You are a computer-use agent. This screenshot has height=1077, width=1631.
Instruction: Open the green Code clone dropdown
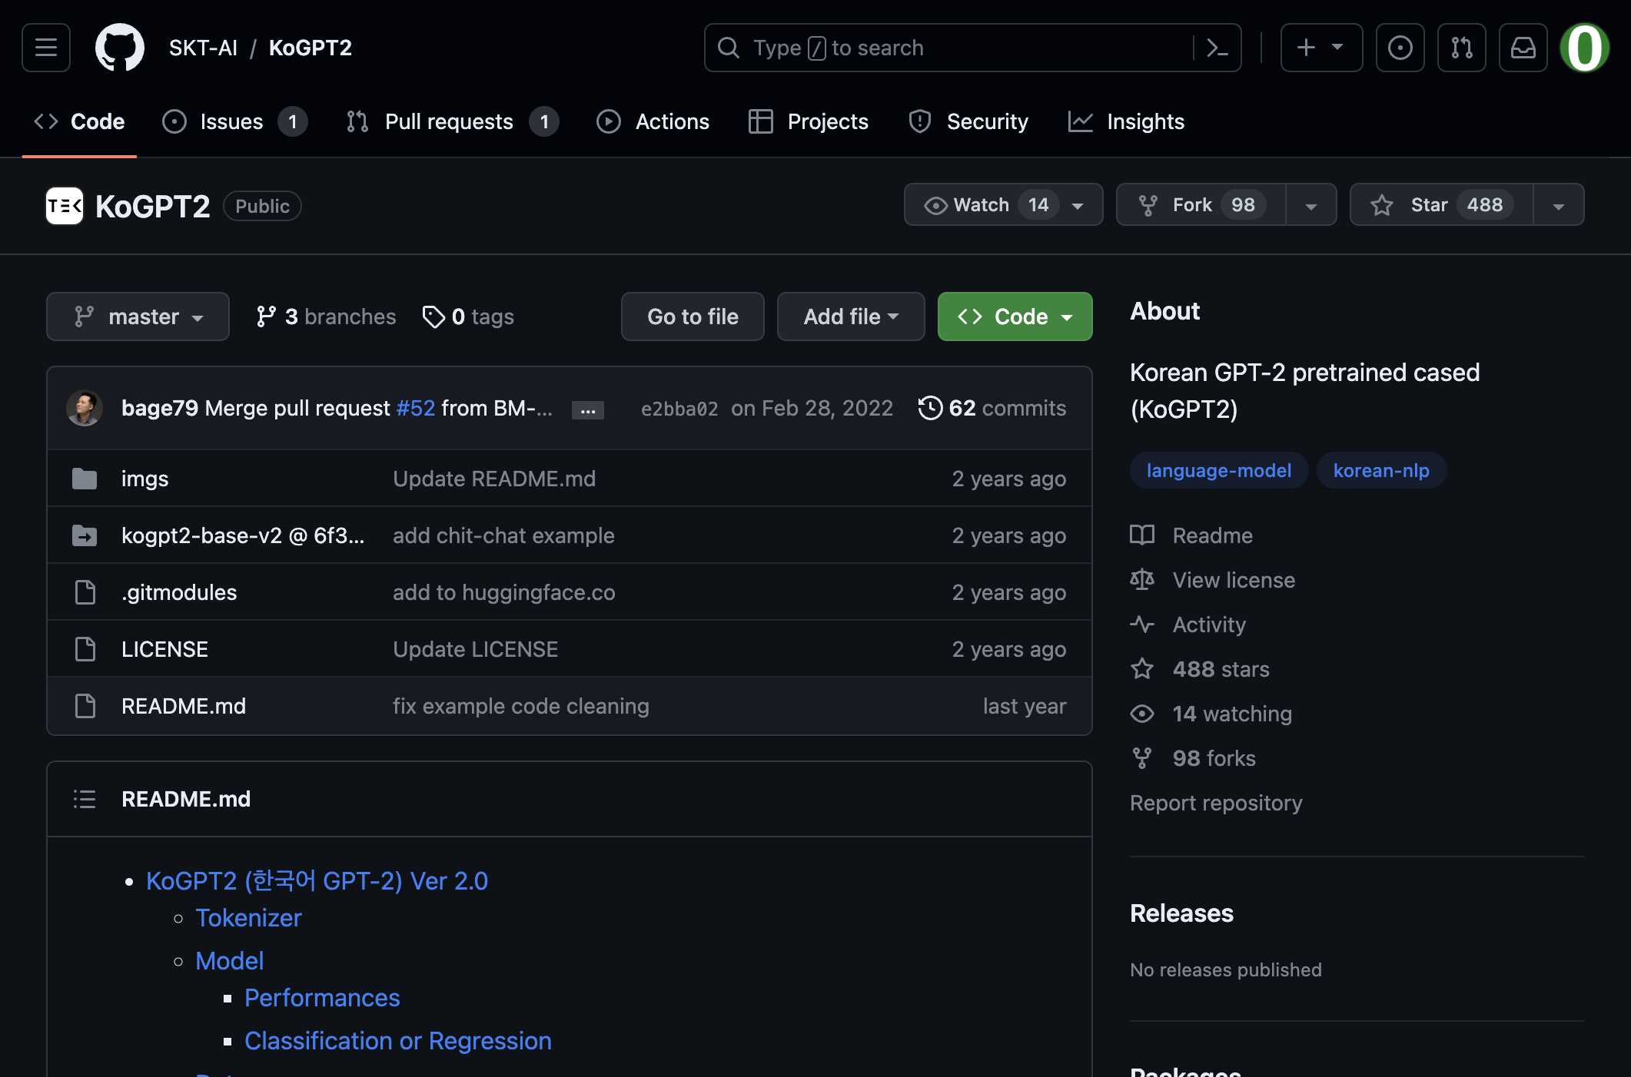1015,316
